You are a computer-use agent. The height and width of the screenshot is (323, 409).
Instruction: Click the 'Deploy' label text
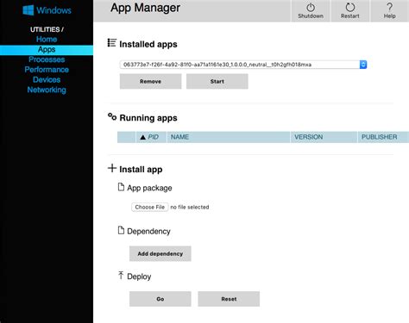coord(139,276)
